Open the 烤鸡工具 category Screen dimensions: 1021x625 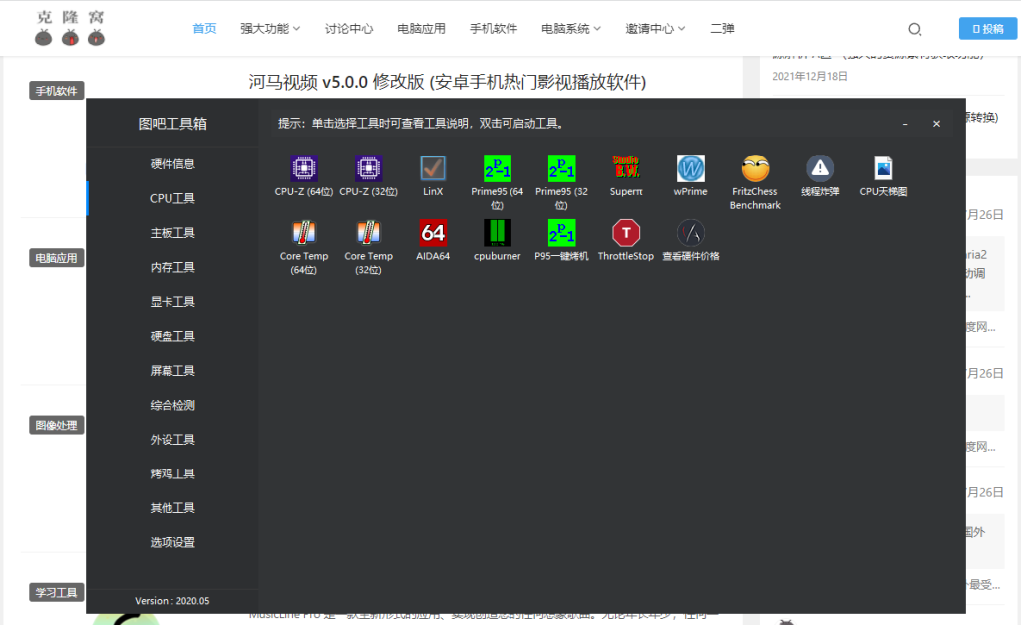(x=172, y=473)
